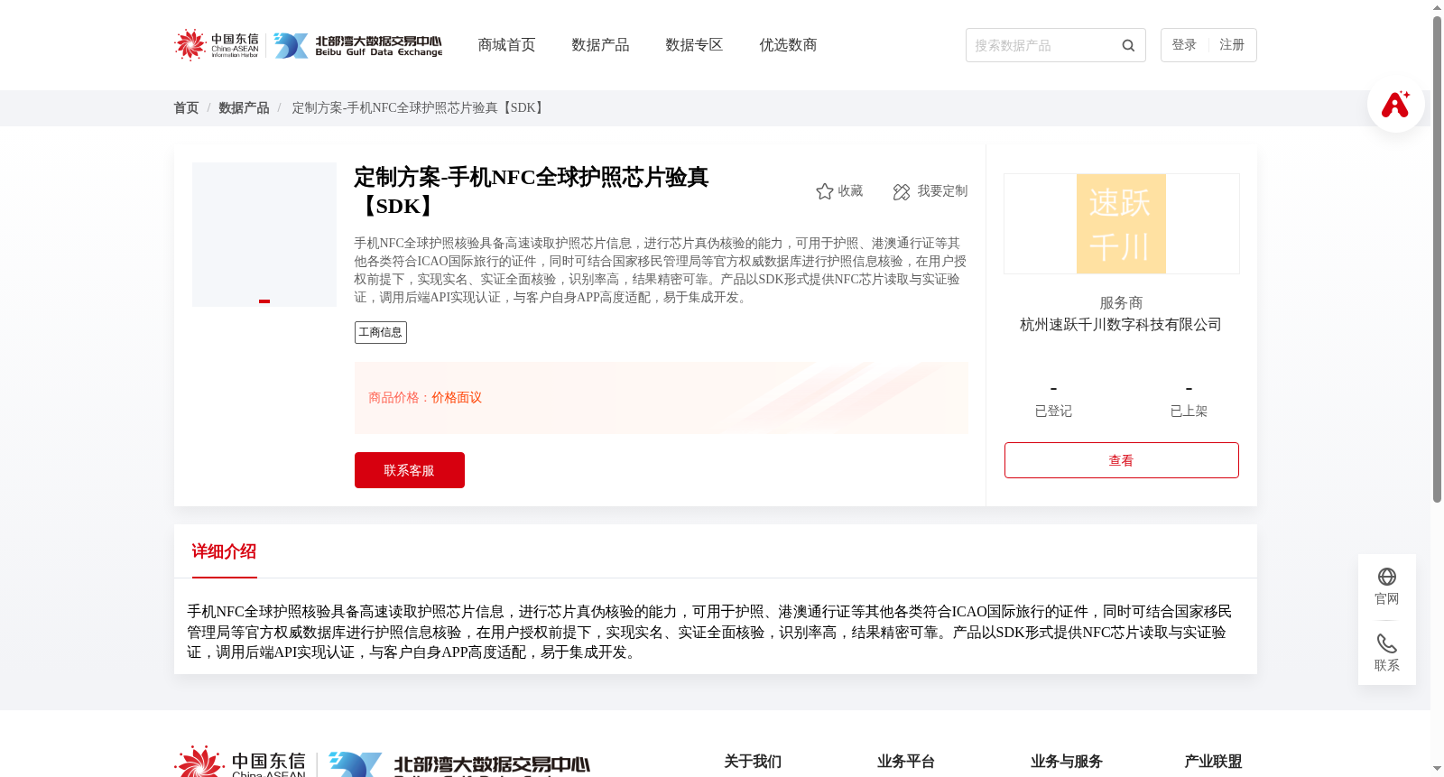Screen dimensions: 1444x777
Task: Click the search magnifier icon
Action: click(1128, 45)
